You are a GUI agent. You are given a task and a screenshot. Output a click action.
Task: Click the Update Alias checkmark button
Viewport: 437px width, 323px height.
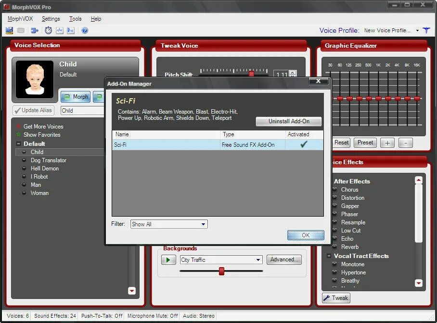[x=33, y=110]
